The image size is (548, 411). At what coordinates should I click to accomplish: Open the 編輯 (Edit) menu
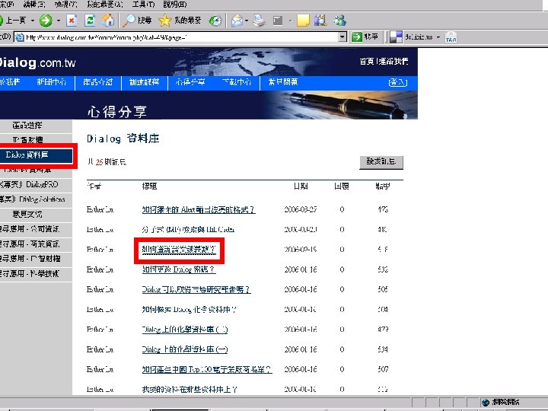34,5
